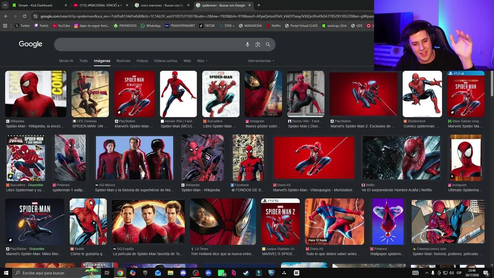This screenshot has height=278, width=494.
Task: Open Ve El sorprendente Hombre Araña Netflix link
Action: 397,190
